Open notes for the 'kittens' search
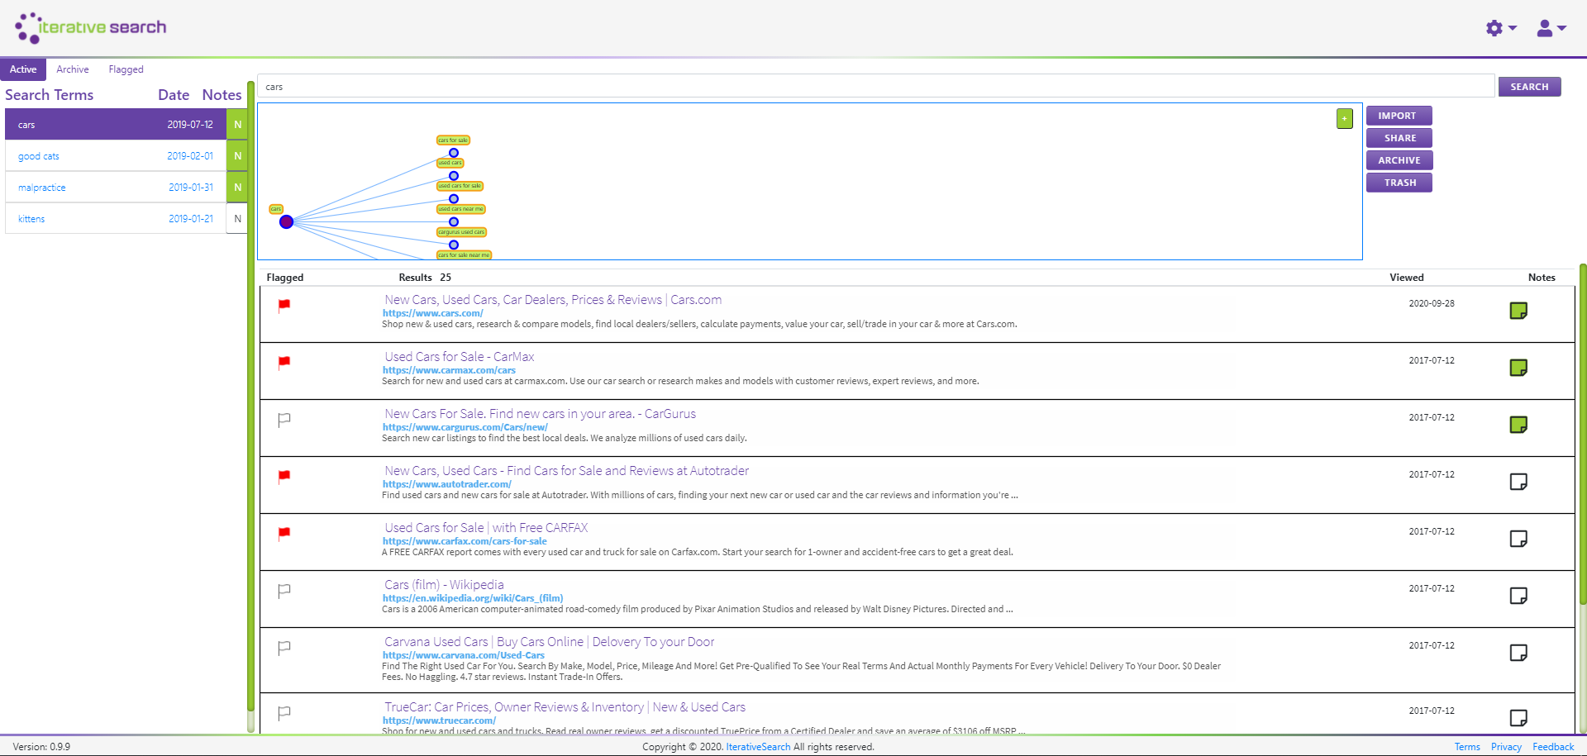 tap(237, 219)
